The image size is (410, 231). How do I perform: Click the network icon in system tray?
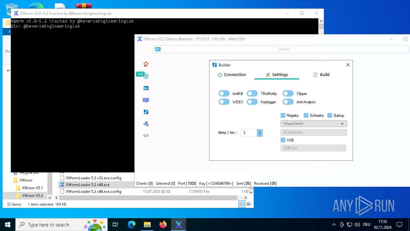tap(349, 225)
